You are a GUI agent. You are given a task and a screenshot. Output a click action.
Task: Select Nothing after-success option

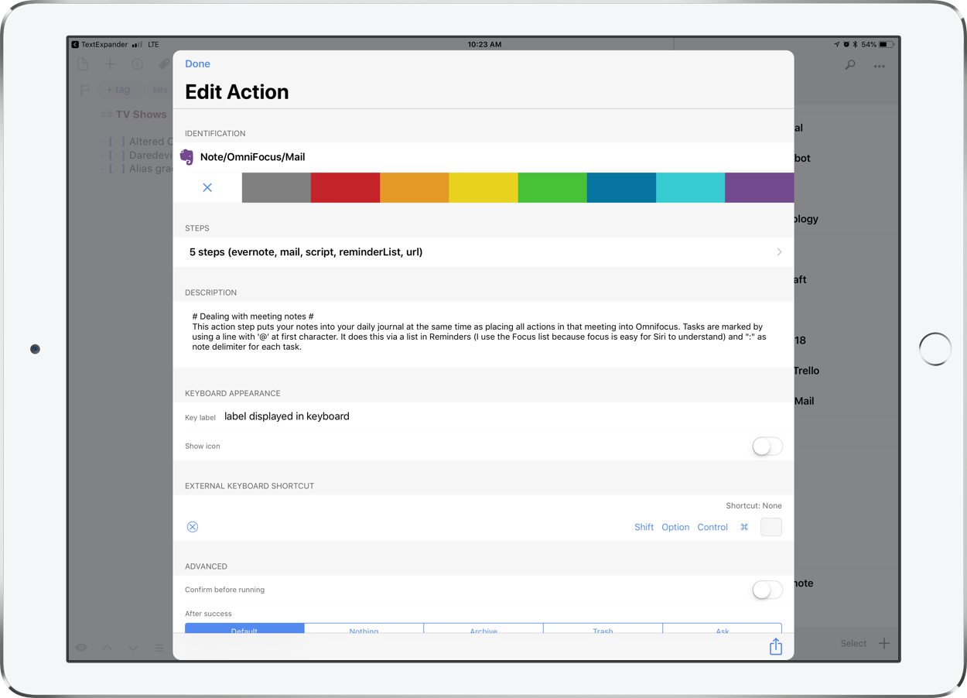coord(364,628)
